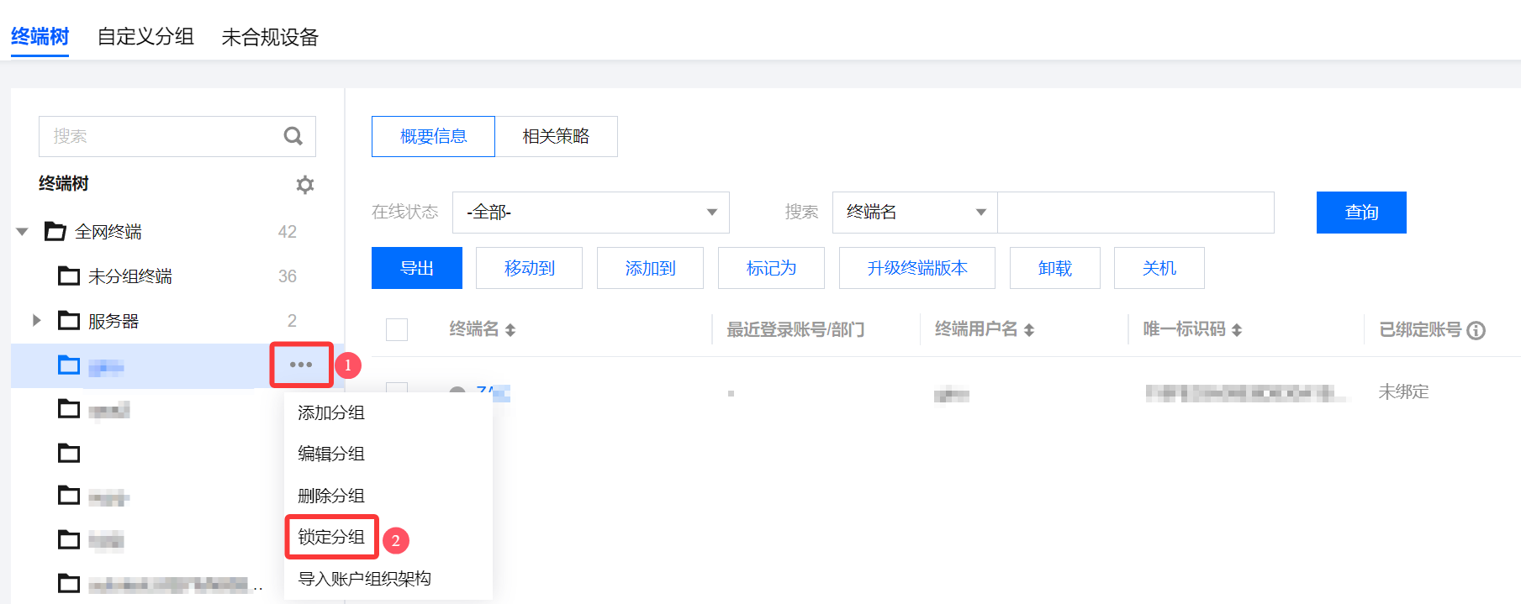This screenshot has height=604, width=1521.
Task: Click info icon beside 已绑定账号 column
Action: 1476,331
